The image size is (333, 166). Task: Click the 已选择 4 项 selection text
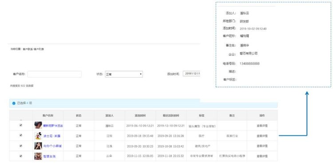pos(24,103)
